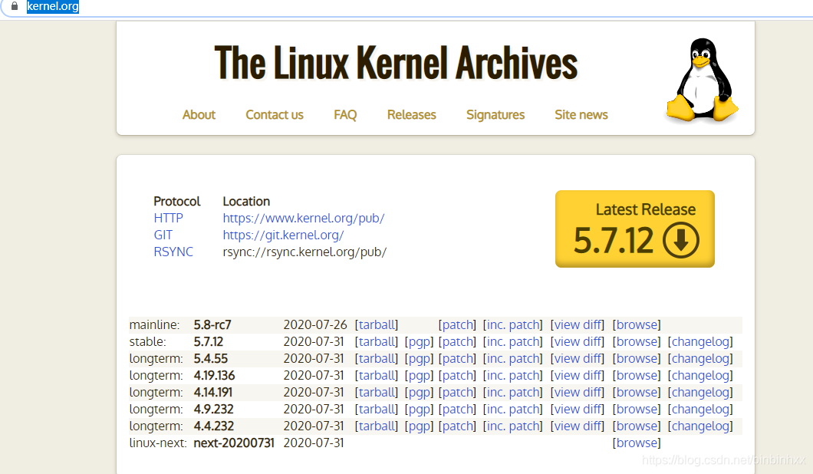View diff for longterm 4.9.232

point(578,409)
